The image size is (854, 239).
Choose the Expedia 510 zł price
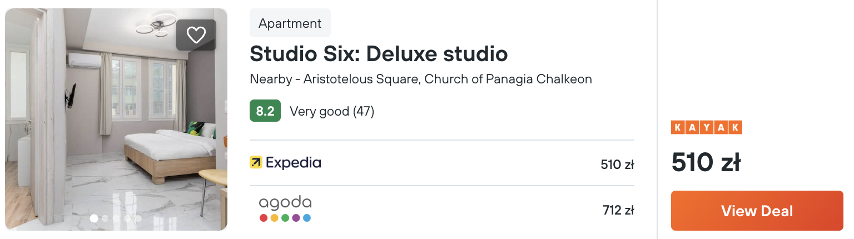pyautogui.click(x=617, y=165)
